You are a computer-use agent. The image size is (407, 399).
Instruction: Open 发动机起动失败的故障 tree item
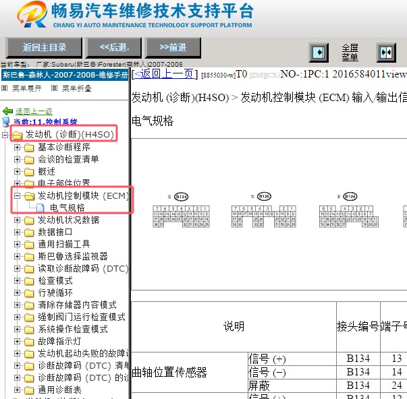83,353
